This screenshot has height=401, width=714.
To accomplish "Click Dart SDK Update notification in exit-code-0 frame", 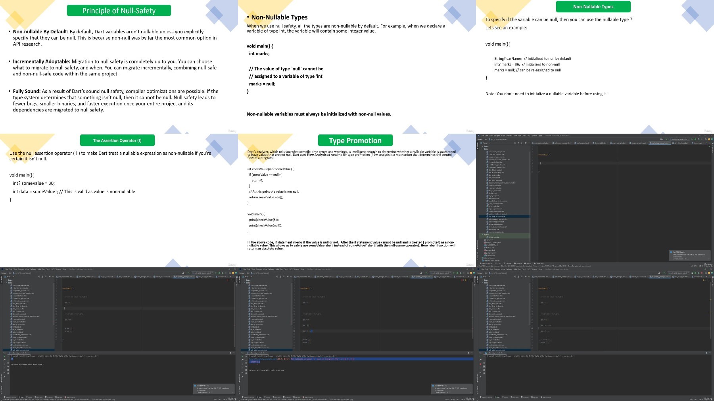I will (x=214, y=389).
